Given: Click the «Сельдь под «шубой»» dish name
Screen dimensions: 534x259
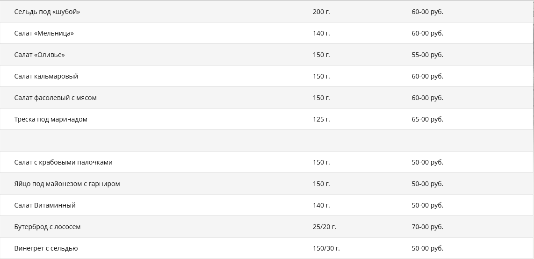Looking at the screenshot, I should coord(47,12).
